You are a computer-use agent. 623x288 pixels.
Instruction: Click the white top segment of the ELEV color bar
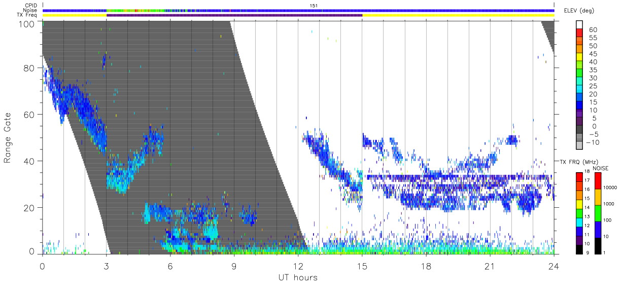coord(579,25)
